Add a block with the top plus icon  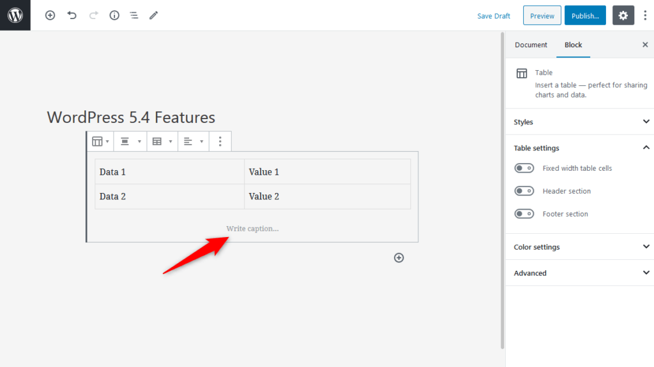coord(50,15)
